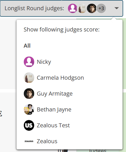The image size is (126, 152).
Task: Choose Carmela Hodgson scores
Action: point(60,78)
